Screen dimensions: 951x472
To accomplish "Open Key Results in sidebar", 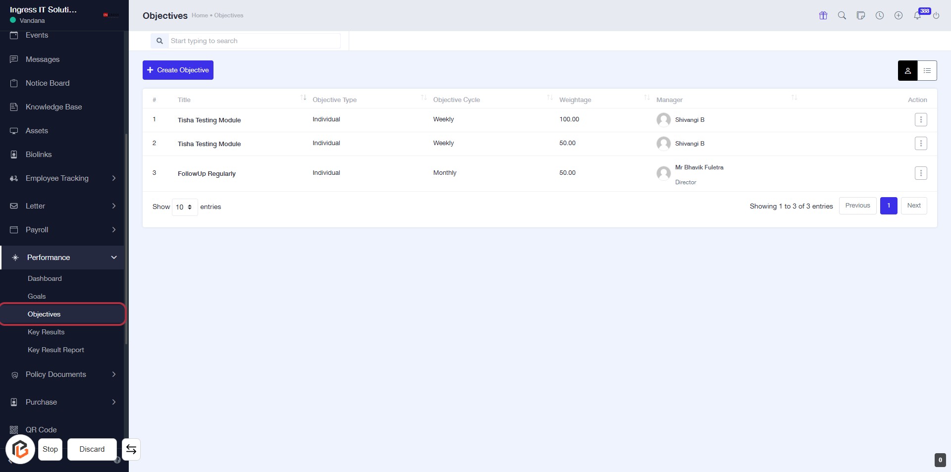I will pyautogui.click(x=46, y=332).
